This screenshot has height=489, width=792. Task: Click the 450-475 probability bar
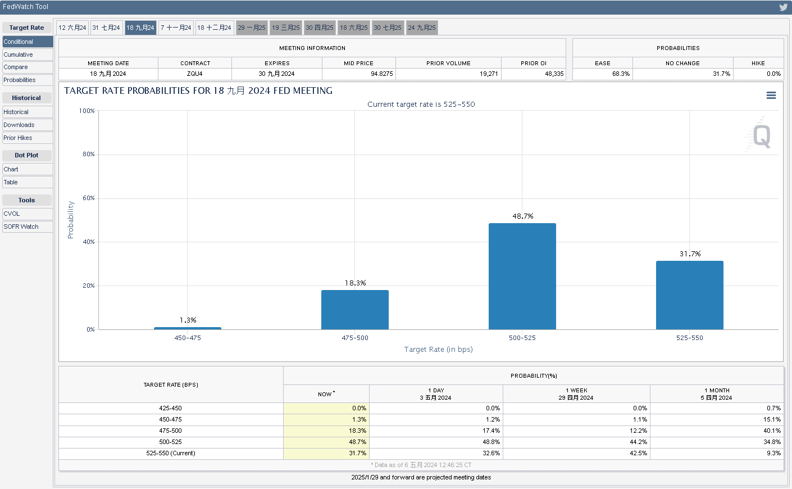(x=188, y=328)
